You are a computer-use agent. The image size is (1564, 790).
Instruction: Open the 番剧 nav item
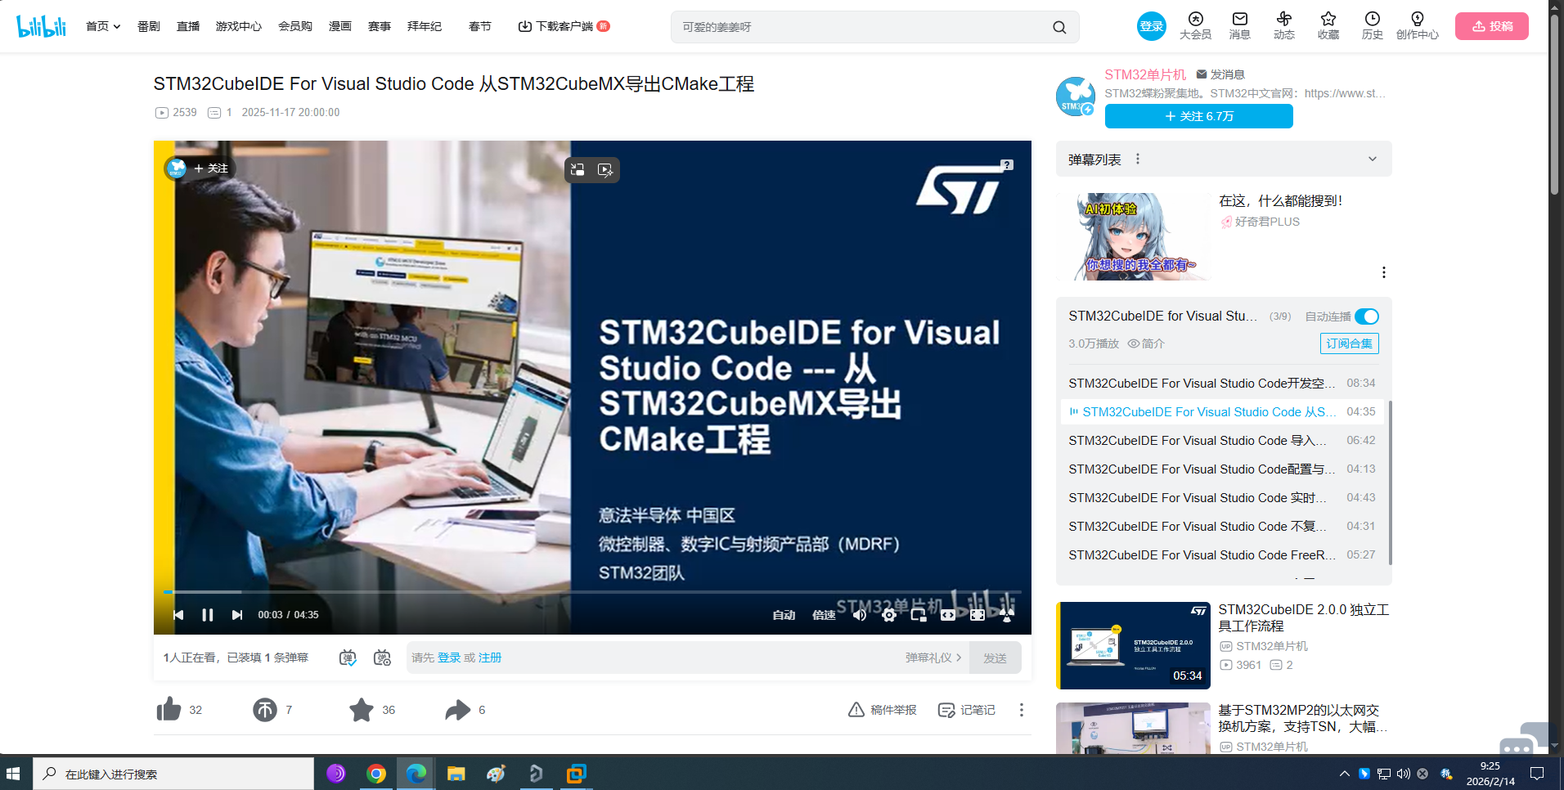(149, 26)
